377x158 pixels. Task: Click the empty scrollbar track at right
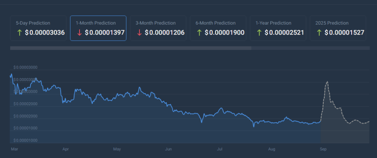click(x=311, y=48)
